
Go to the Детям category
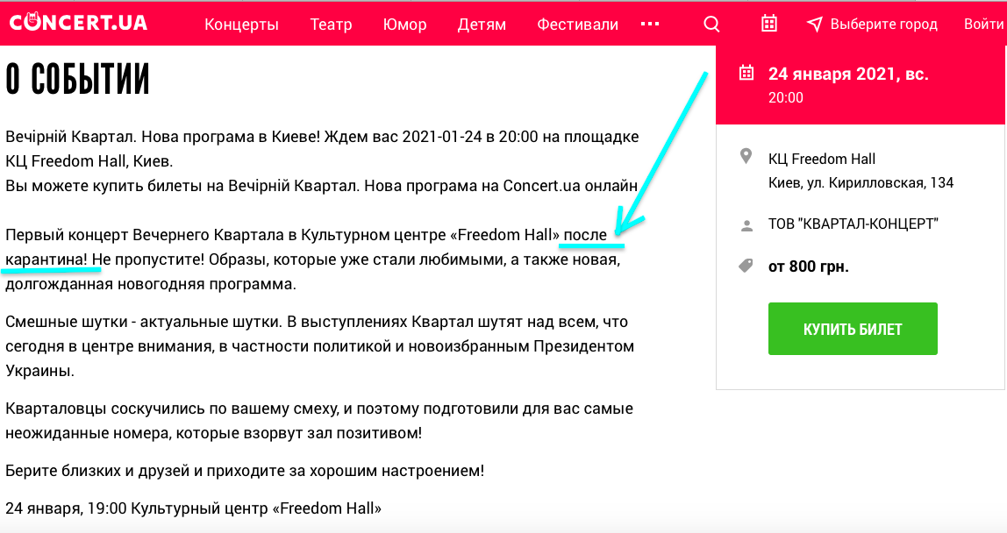click(481, 25)
